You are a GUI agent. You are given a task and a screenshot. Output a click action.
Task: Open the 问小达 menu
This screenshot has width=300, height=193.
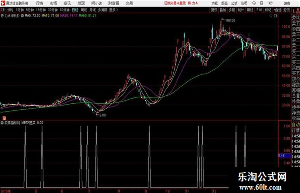[97, 3]
